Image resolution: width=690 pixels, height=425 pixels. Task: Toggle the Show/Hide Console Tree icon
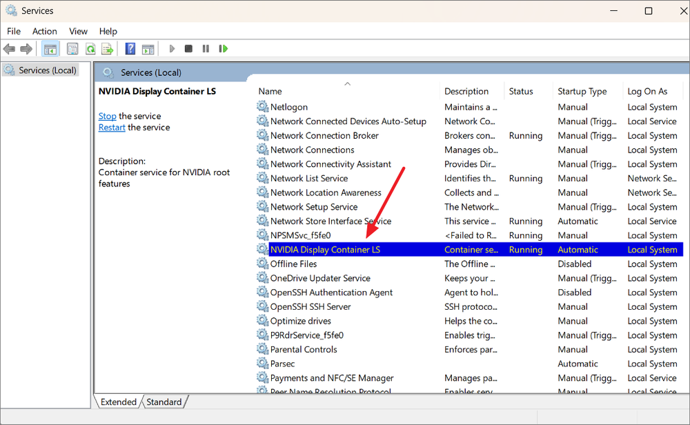pos(50,49)
